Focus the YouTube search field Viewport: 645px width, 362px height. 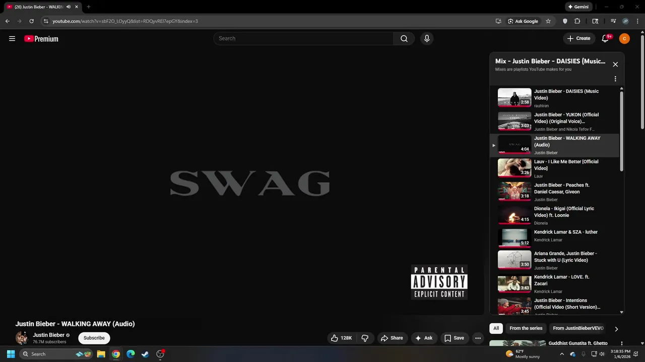pyautogui.click(x=304, y=39)
